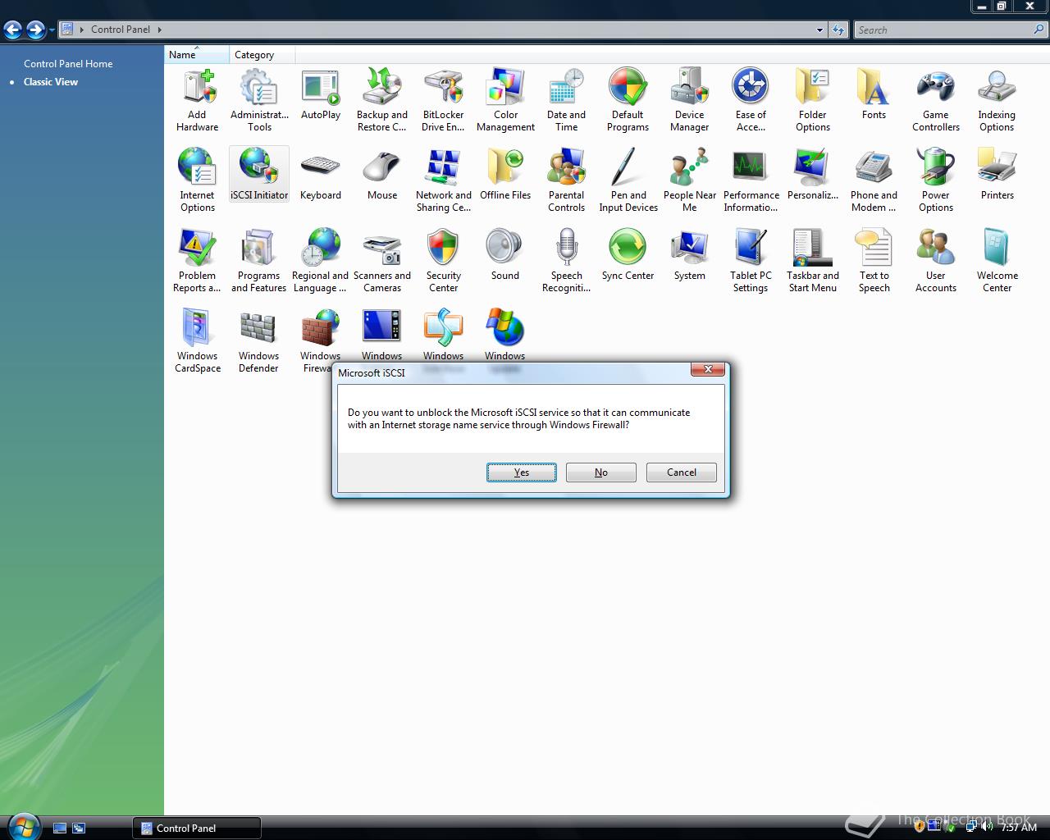Open the Fonts folder icon
The height and width of the screenshot is (840, 1050).
[874, 94]
